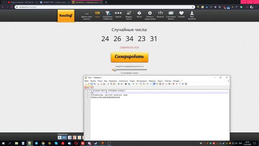259x146 pixels.
Task: Click the browser address bar
Action: [x=105, y=7]
